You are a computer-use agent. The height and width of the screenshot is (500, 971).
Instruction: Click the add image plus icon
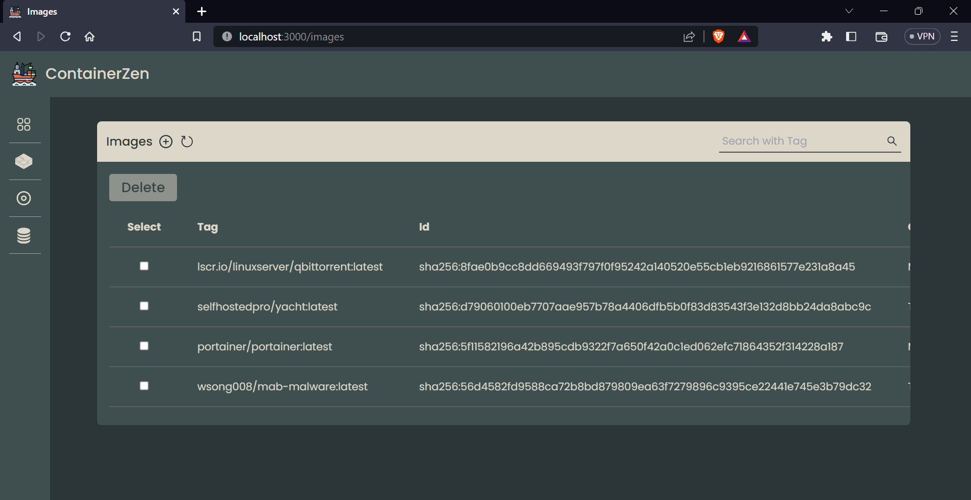coord(166,142)
